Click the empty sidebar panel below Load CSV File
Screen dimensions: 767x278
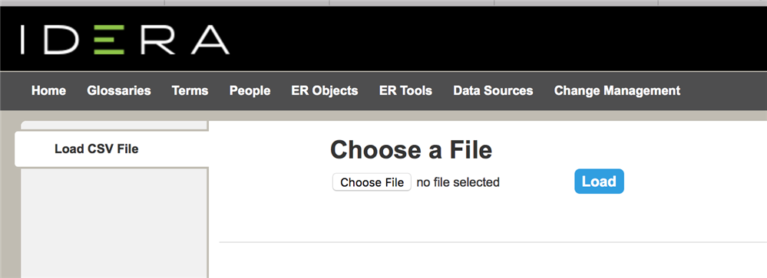click(x=115, y=223)
